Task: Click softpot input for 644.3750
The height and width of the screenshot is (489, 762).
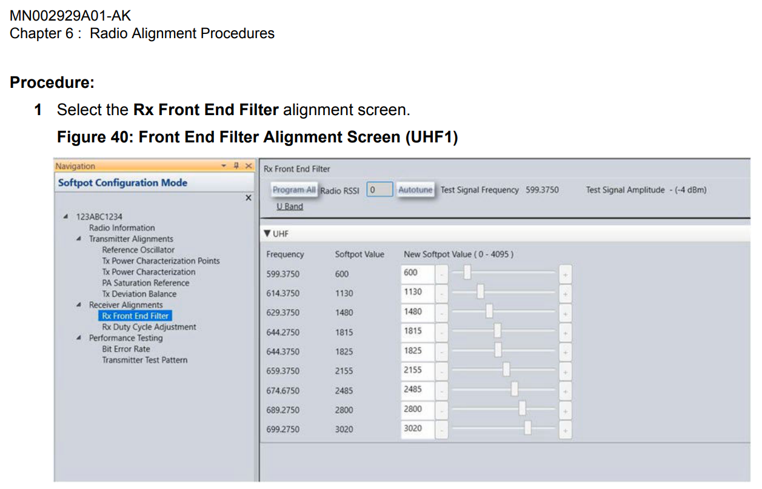Action: (x=418, y=351)
